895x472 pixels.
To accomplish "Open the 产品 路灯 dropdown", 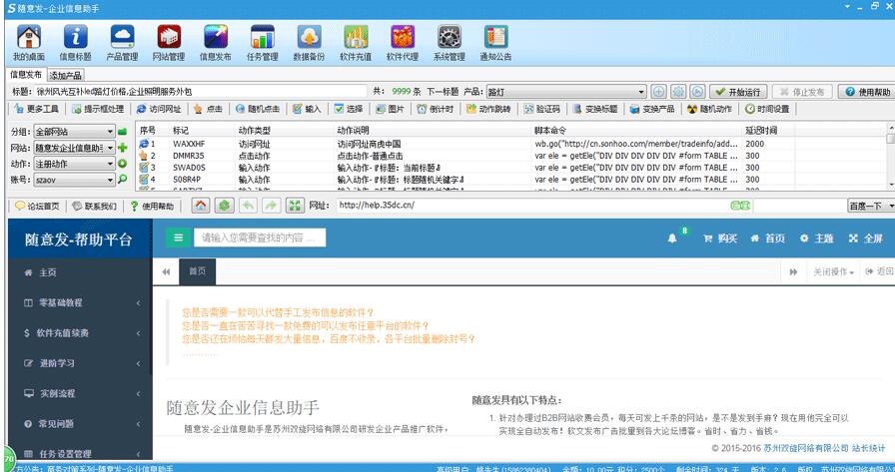I will (566, 92).
